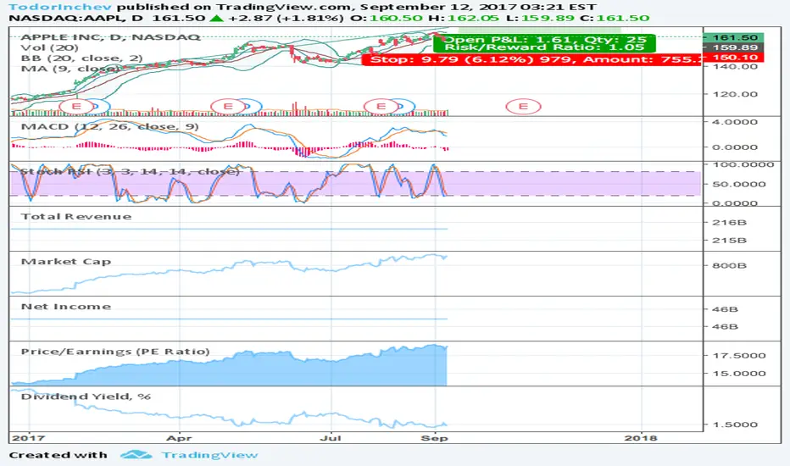Screen dimensions: 790x466
Task: Click the Stoch RSI indicator label
Action: pos(130,171)
